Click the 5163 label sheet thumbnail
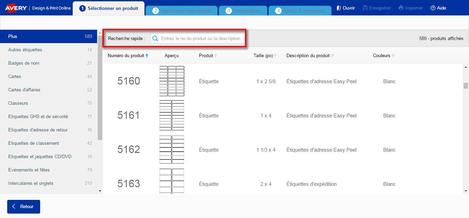The height and width of the screenshot is (218, 469). point(172,181)
